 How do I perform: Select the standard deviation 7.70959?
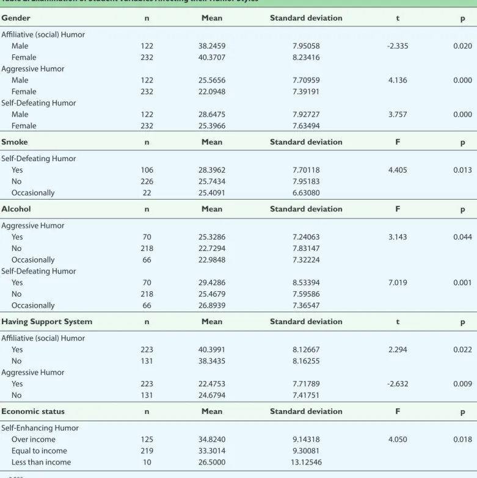tap(306, 80)
